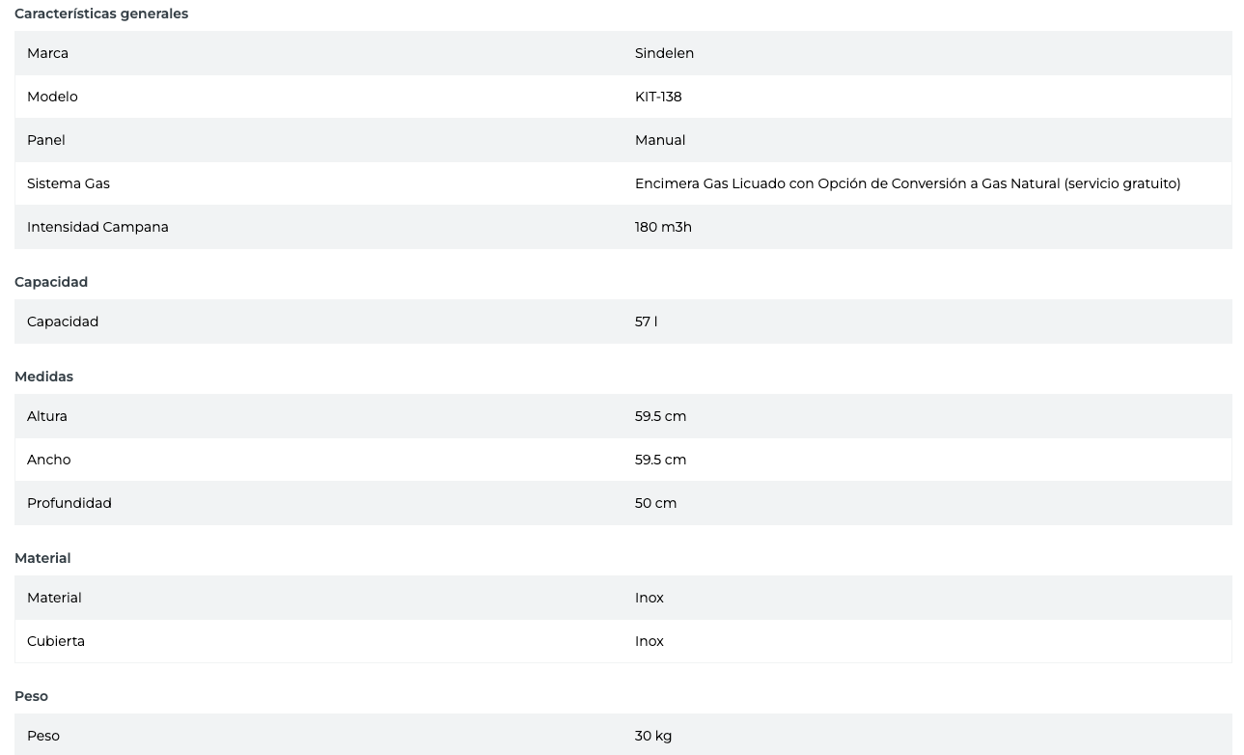Select the "57 l" capacity value
The image size is (1244, 755).
(646, 322)
